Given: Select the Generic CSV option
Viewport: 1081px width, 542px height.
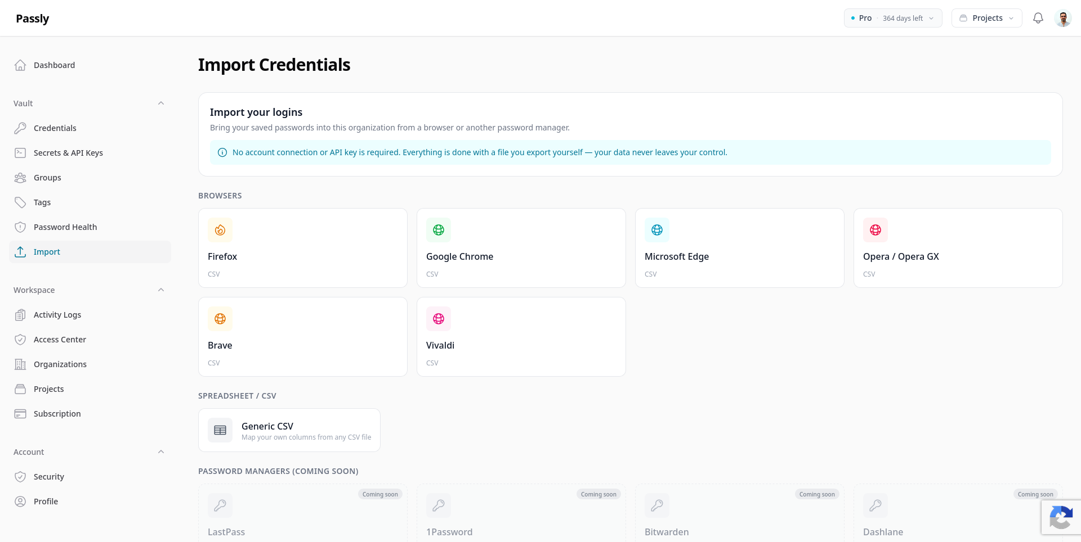Looking at the screenshot, I should pos(289,430).
